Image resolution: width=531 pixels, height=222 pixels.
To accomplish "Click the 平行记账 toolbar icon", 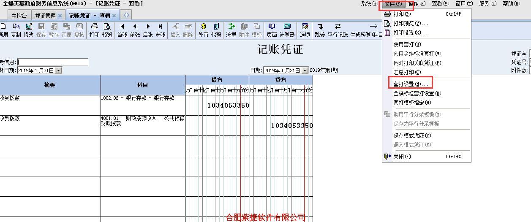I will click(338, 30).
